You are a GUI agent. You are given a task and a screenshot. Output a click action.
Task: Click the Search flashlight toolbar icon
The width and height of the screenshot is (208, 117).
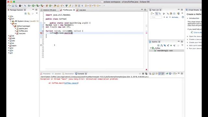coord(61,6)
